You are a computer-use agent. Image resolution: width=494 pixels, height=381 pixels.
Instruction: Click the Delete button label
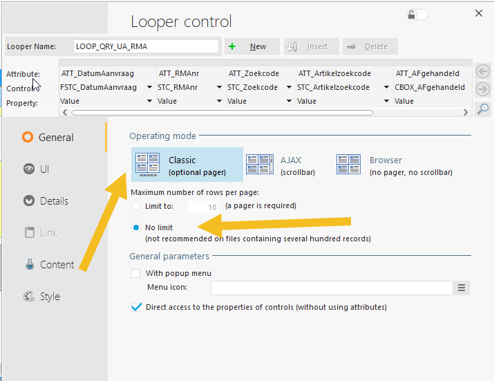376,47
